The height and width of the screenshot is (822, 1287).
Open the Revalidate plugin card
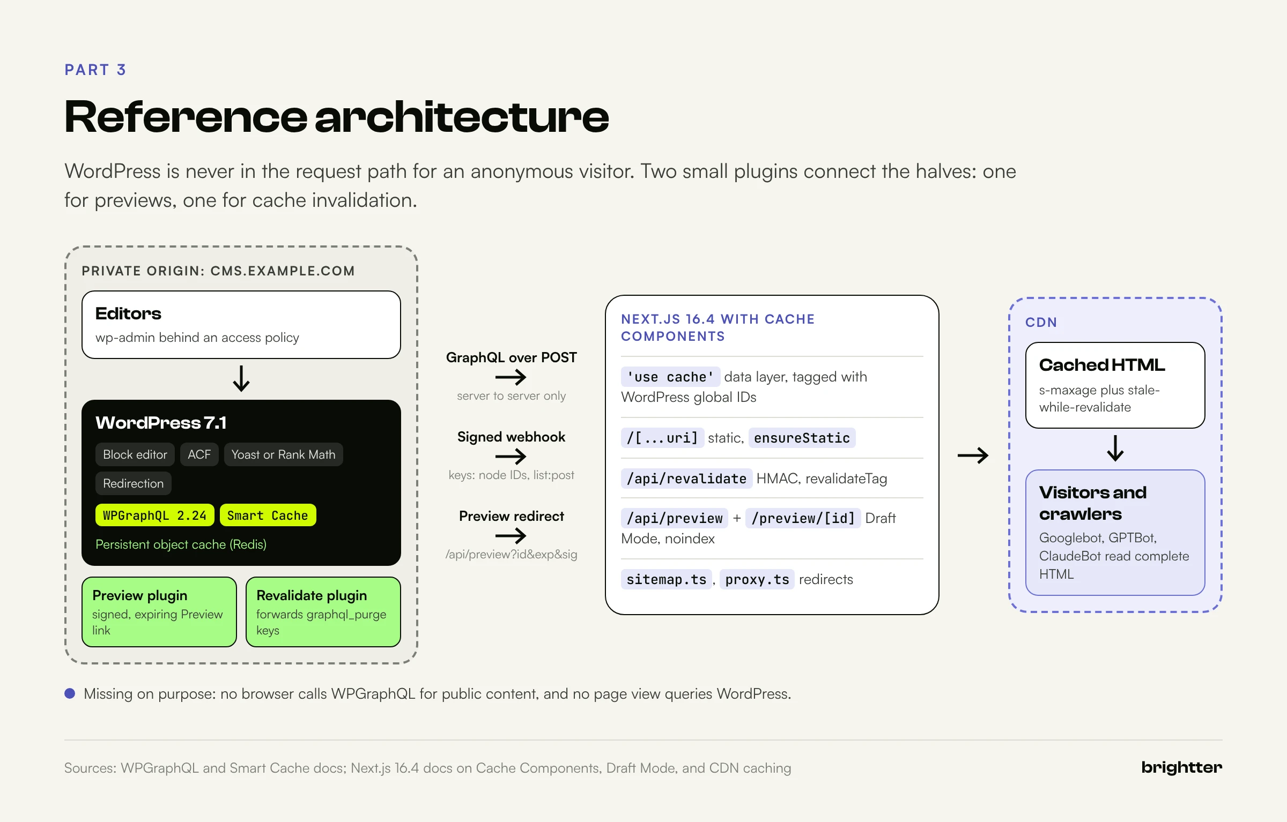323,612
